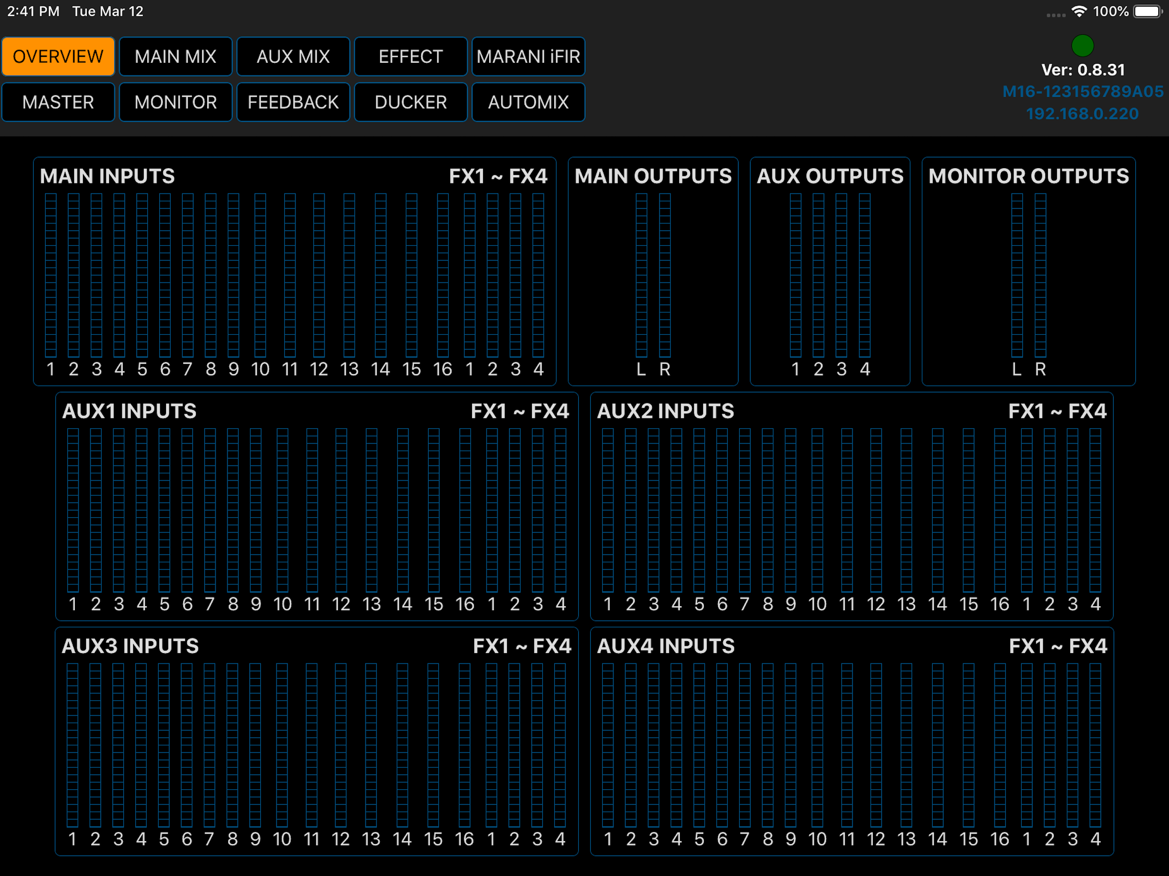Viewport: 1169px width, 876px height.
Task: Select the highlighted OVERVIEW tab
Action: click(58, 56)
